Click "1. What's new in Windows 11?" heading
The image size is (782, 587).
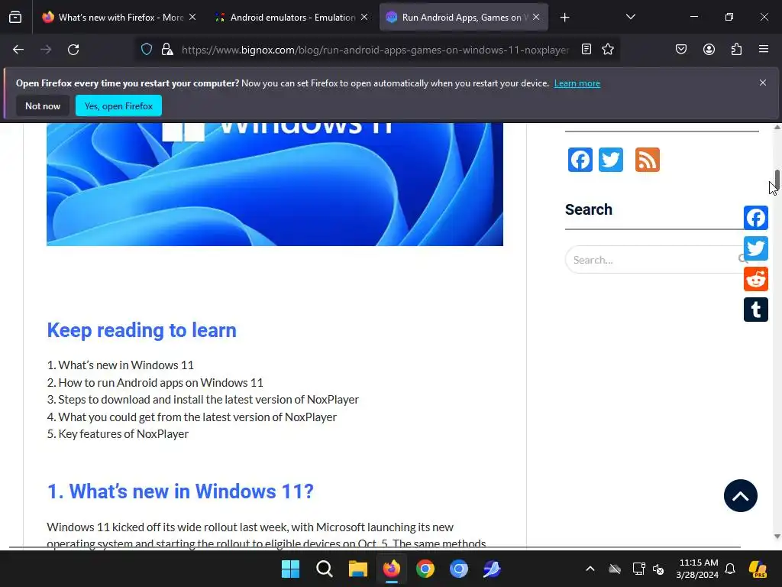coord(180,491)
